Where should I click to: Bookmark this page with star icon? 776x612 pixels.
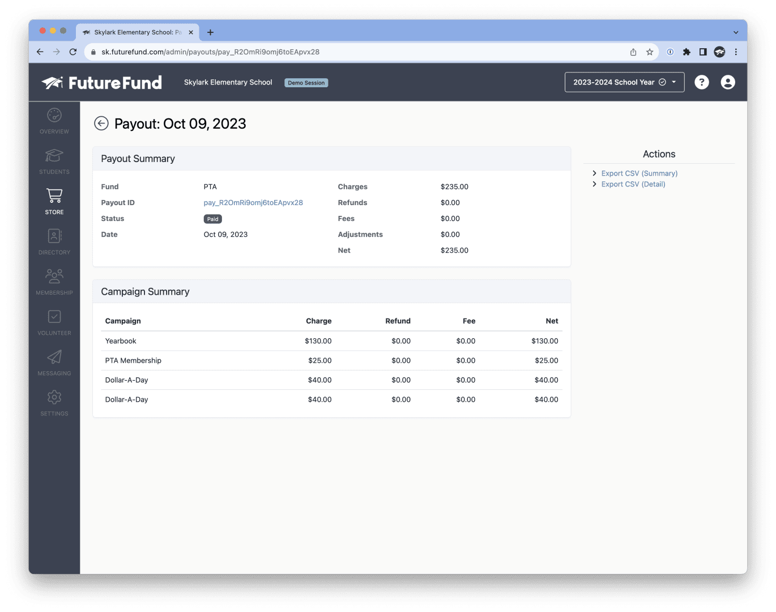[650, 52]
